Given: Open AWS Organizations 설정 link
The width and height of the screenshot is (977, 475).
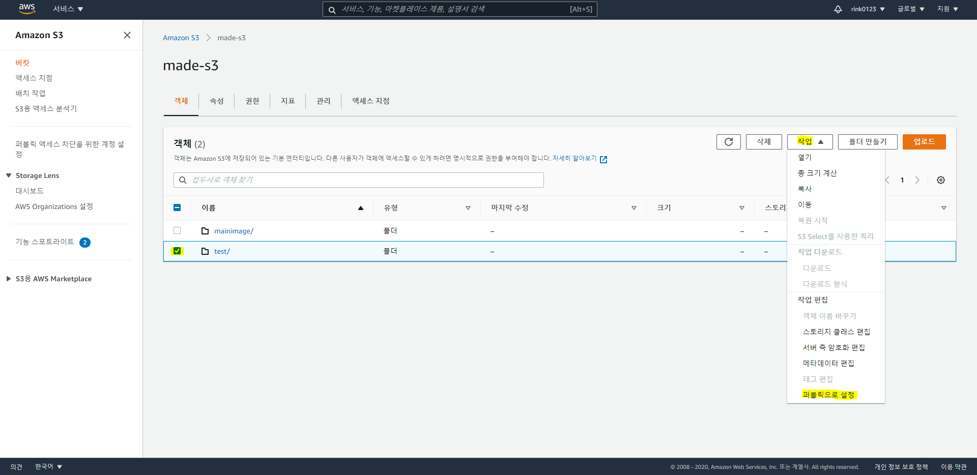Looking at the screenshot, I should pos(54,206).
